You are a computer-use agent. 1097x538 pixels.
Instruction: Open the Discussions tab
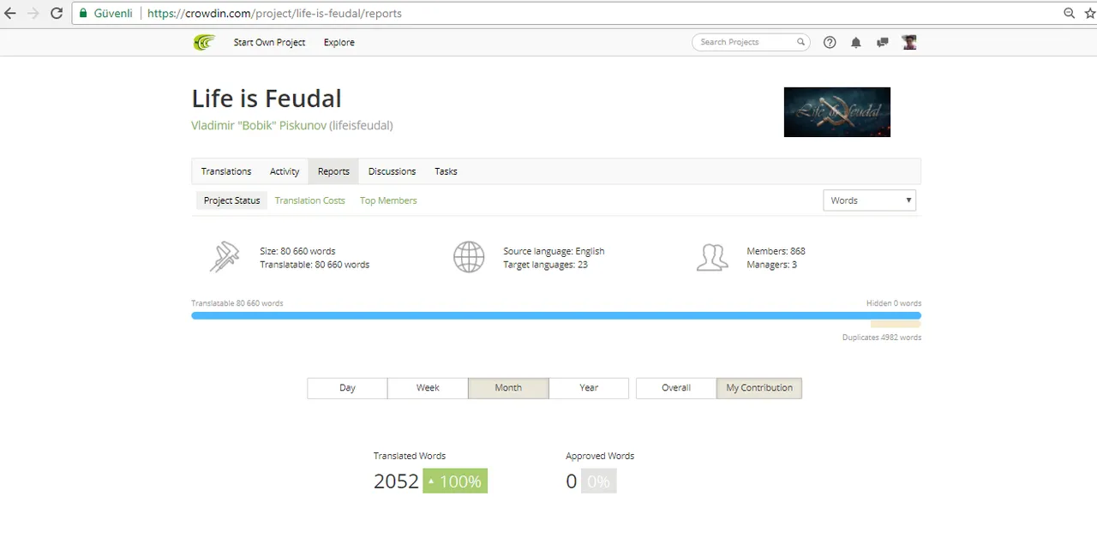(x=392, y=171)
